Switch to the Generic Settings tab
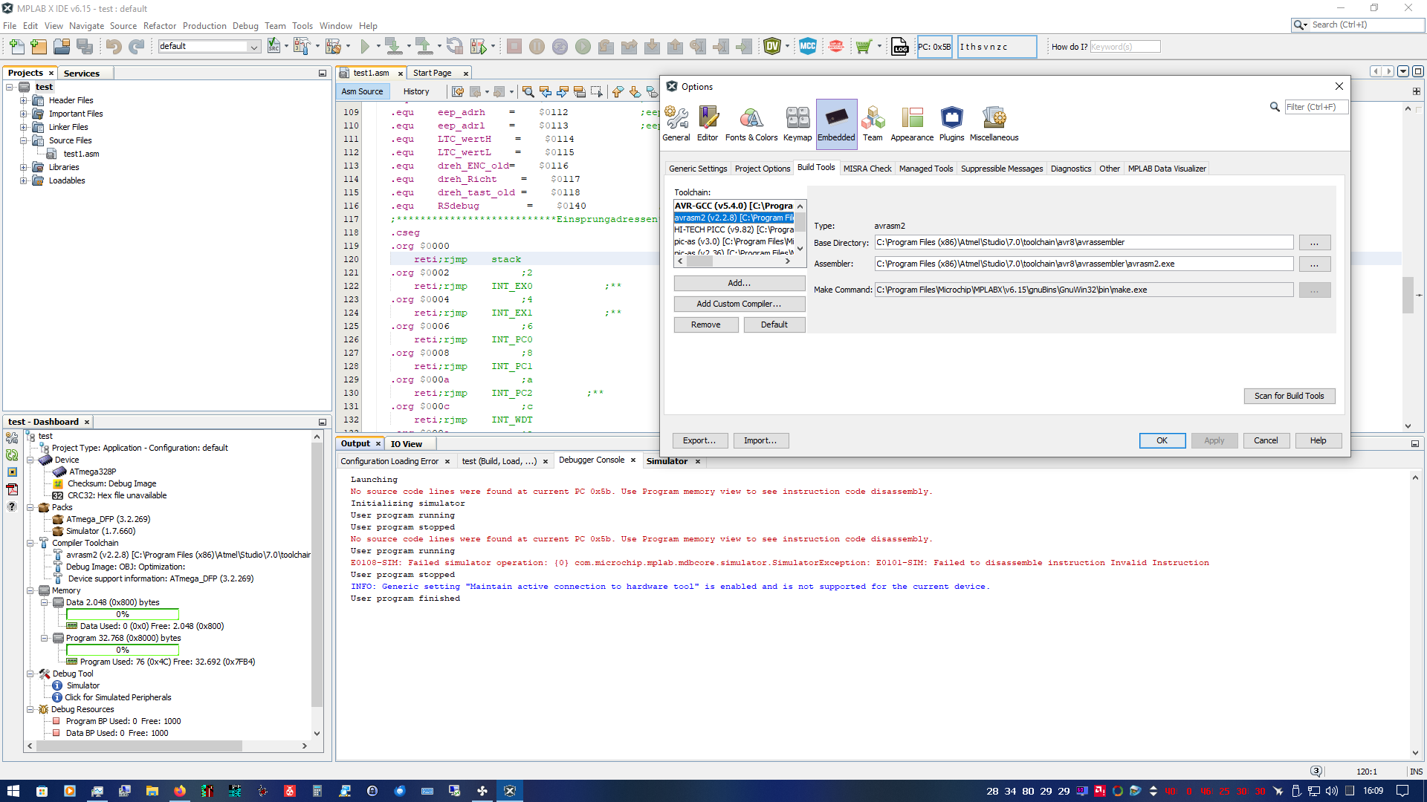This screenshot has width=1427, height=802. [x=698, y=169]
